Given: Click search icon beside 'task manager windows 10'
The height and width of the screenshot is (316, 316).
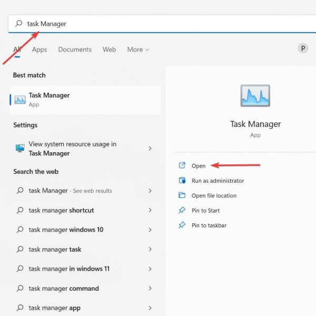Looking at the screenshot, I should [x=20, y=230].
